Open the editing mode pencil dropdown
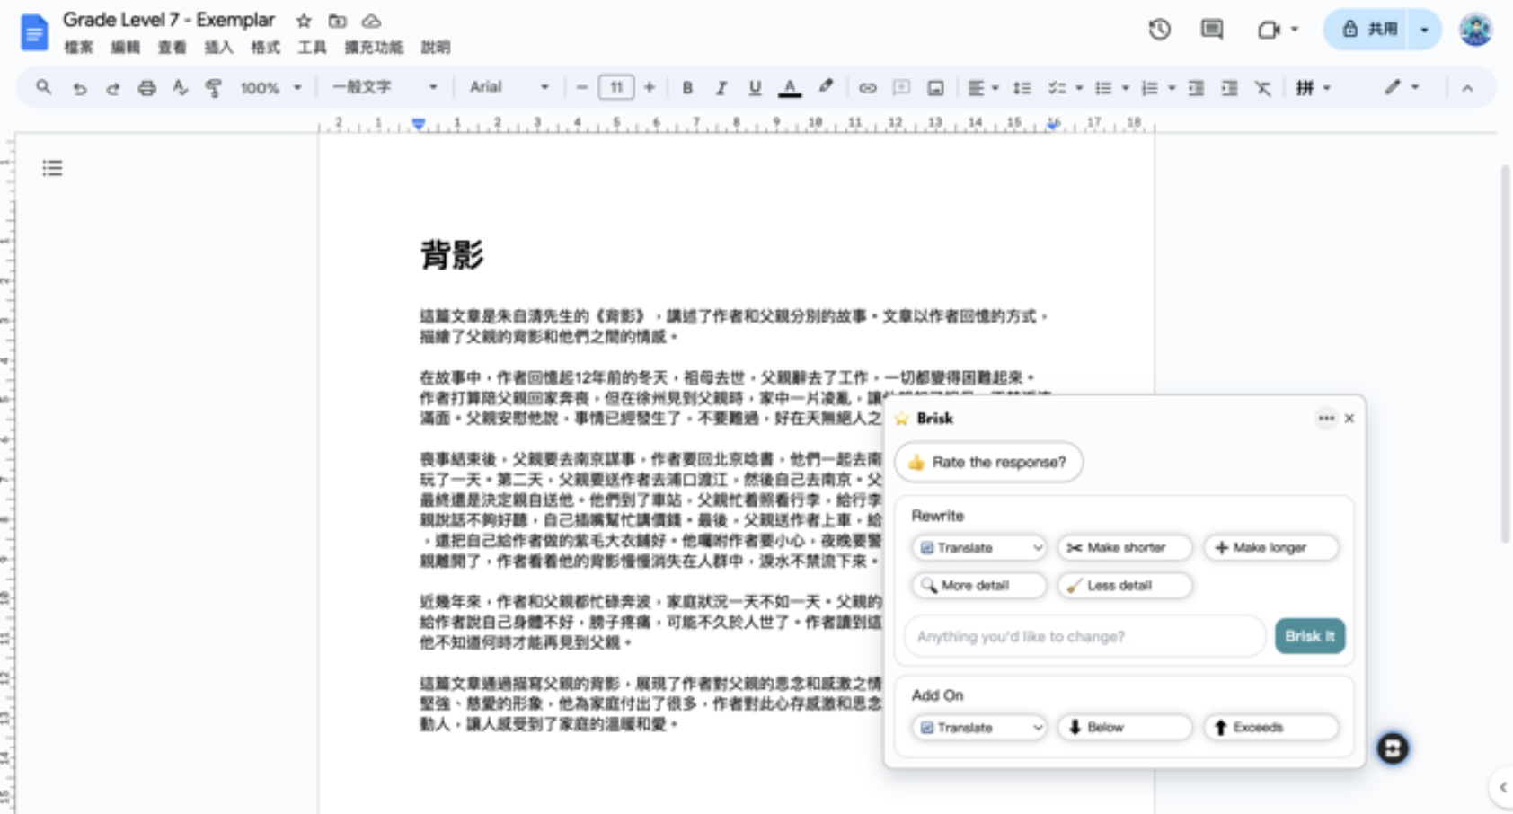The height and width of the screenshot is (814, 1513). tap(1401, 87)
